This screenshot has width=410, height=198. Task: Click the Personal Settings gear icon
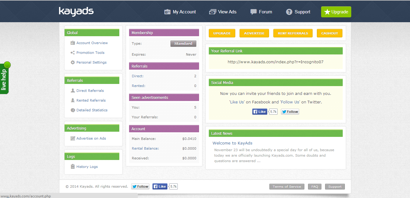click(x=73, y=62)
